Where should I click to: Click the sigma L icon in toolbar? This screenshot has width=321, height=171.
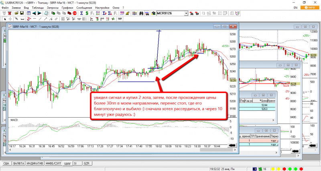110,13
